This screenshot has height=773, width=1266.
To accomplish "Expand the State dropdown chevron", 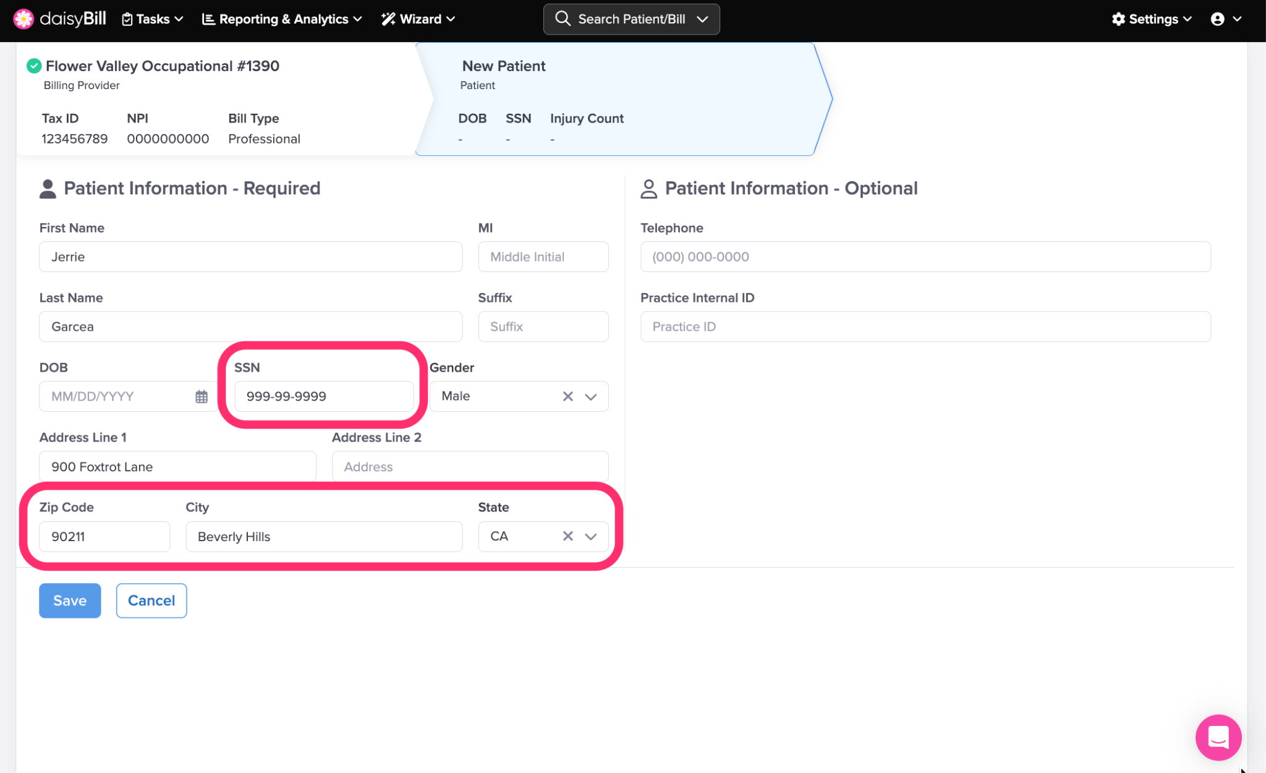I will (x=591, y=536).
